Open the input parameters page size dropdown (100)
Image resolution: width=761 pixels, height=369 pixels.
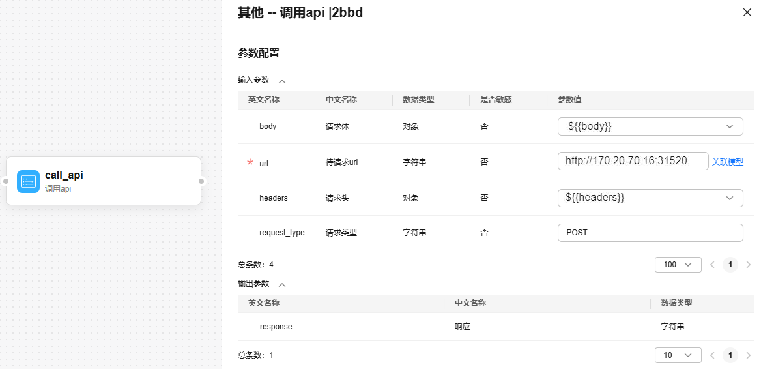678,265
